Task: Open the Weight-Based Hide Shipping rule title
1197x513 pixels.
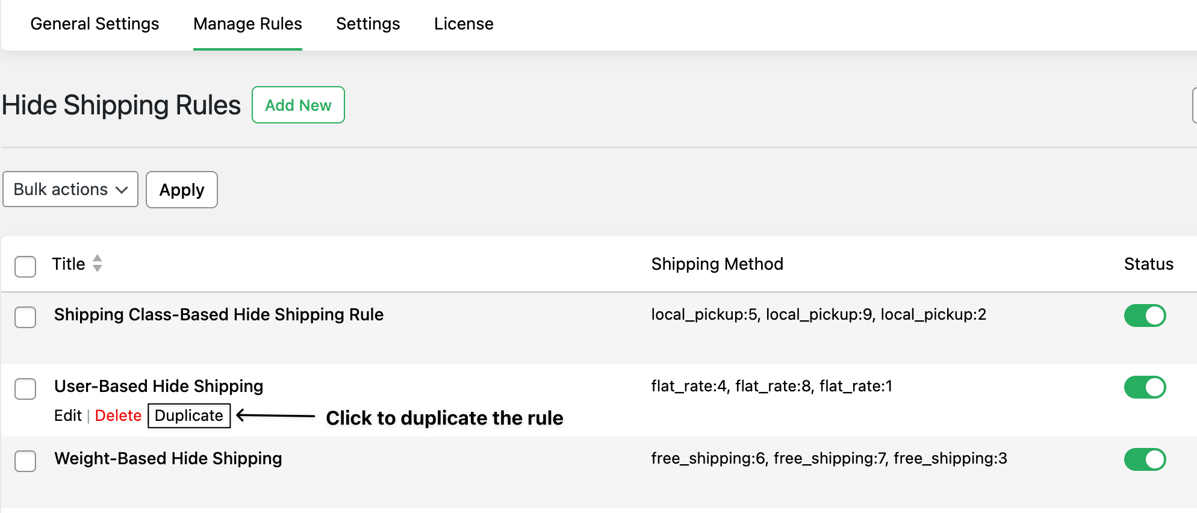Action: pos(168,458)
